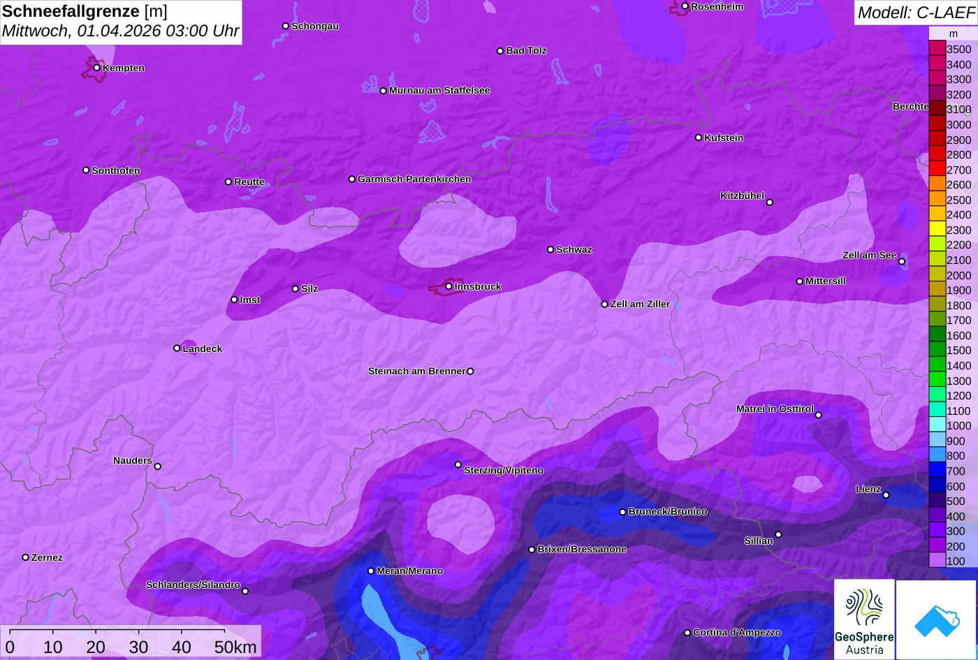Click the Kitzbühel location dot

770,203
